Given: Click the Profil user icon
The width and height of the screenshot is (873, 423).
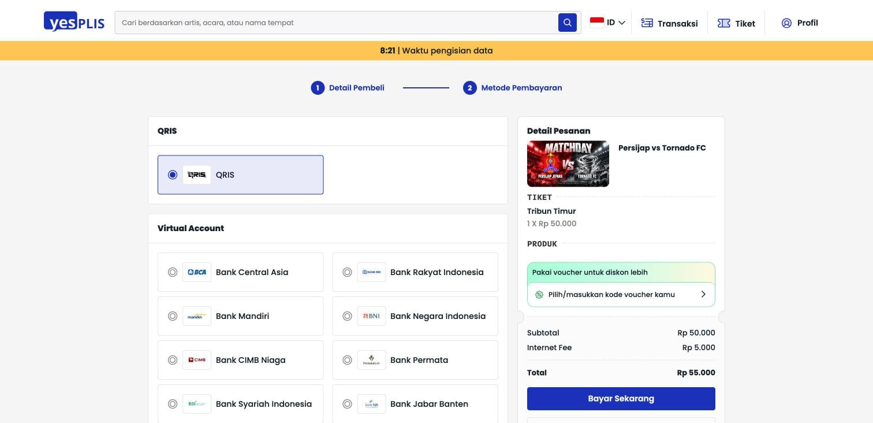Looking at the screenshot, I should 786,23.
